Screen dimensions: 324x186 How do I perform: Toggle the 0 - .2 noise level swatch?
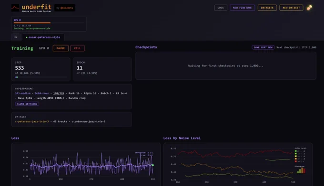pos(296,151)
